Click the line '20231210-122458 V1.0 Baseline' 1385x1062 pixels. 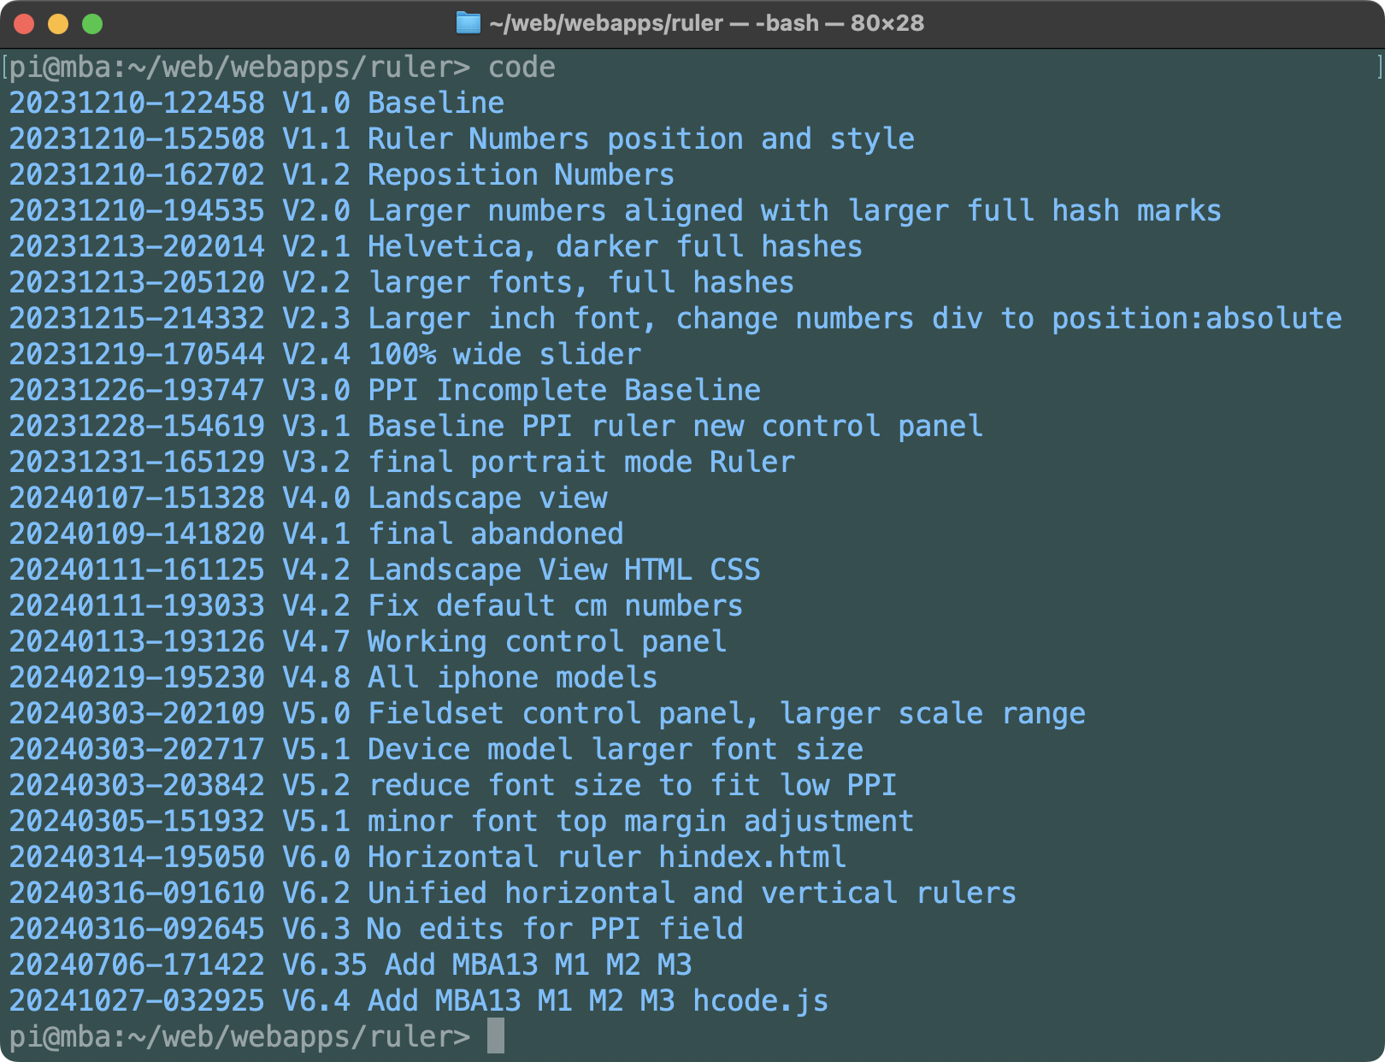coord(256,103)
